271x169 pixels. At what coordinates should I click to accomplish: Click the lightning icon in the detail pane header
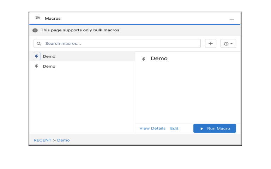[144, 59]
